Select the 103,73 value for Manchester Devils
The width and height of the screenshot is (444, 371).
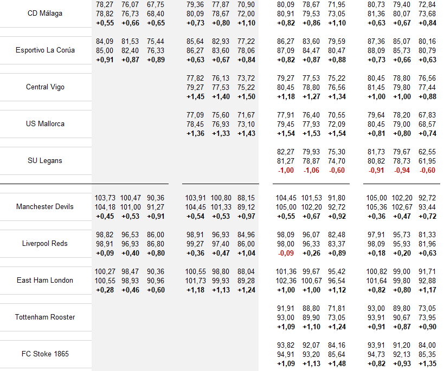click(x=105, y=198)
